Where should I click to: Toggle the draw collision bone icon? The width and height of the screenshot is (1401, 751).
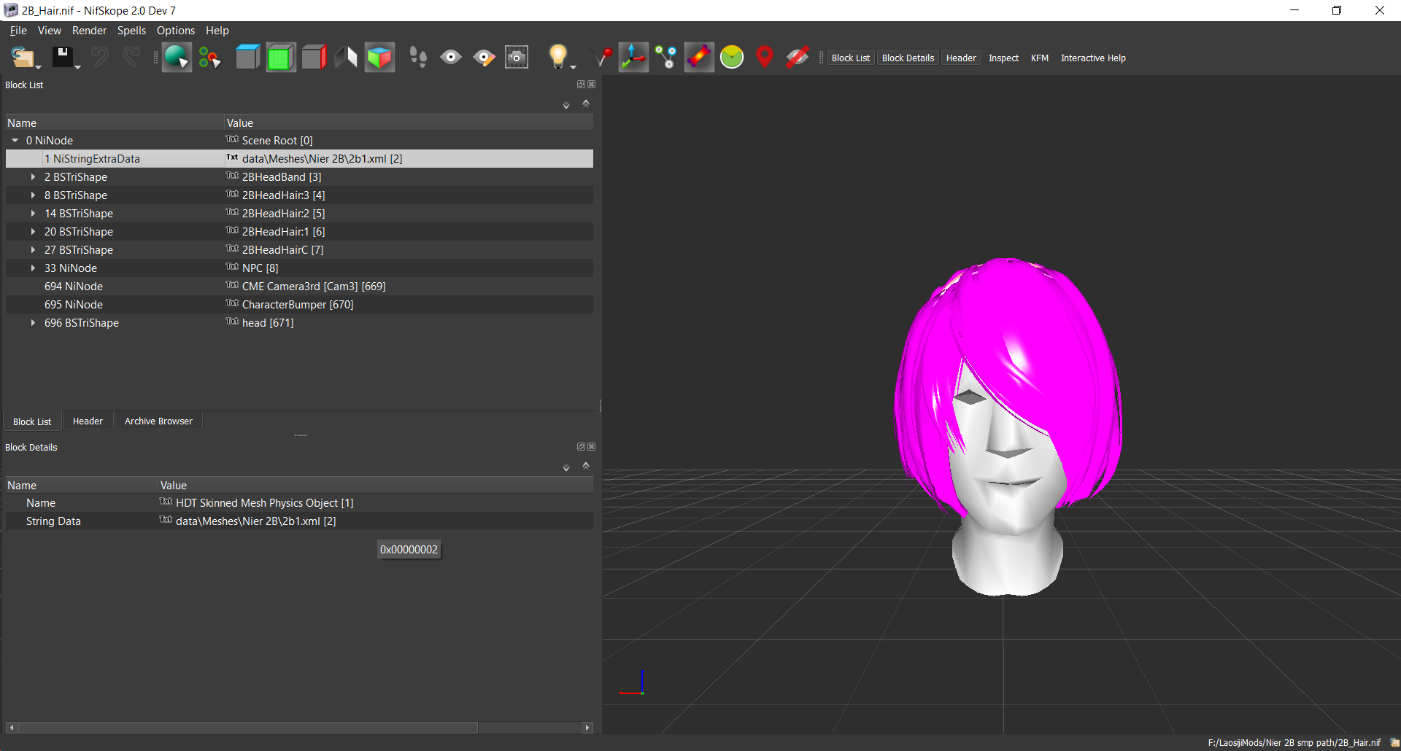(x=698, y=57)
